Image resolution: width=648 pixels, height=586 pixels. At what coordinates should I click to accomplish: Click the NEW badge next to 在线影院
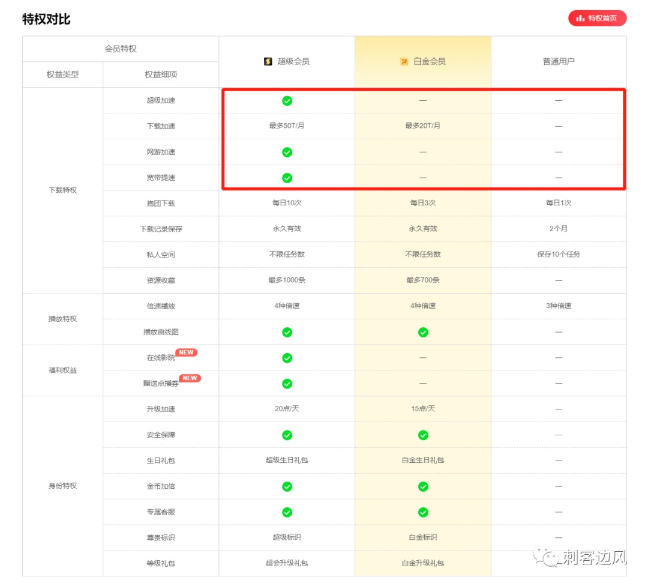coord(187,352)
